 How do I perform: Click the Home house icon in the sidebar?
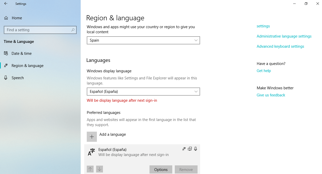tap(6, 18)
